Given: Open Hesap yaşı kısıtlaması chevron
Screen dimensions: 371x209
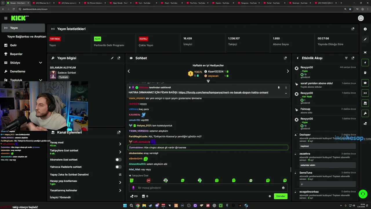Looking at the screenshot, I should coord(120,182).
